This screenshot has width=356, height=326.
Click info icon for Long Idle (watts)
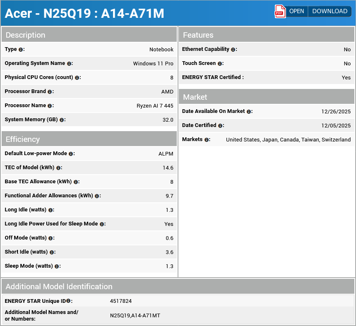coord(50,210)
